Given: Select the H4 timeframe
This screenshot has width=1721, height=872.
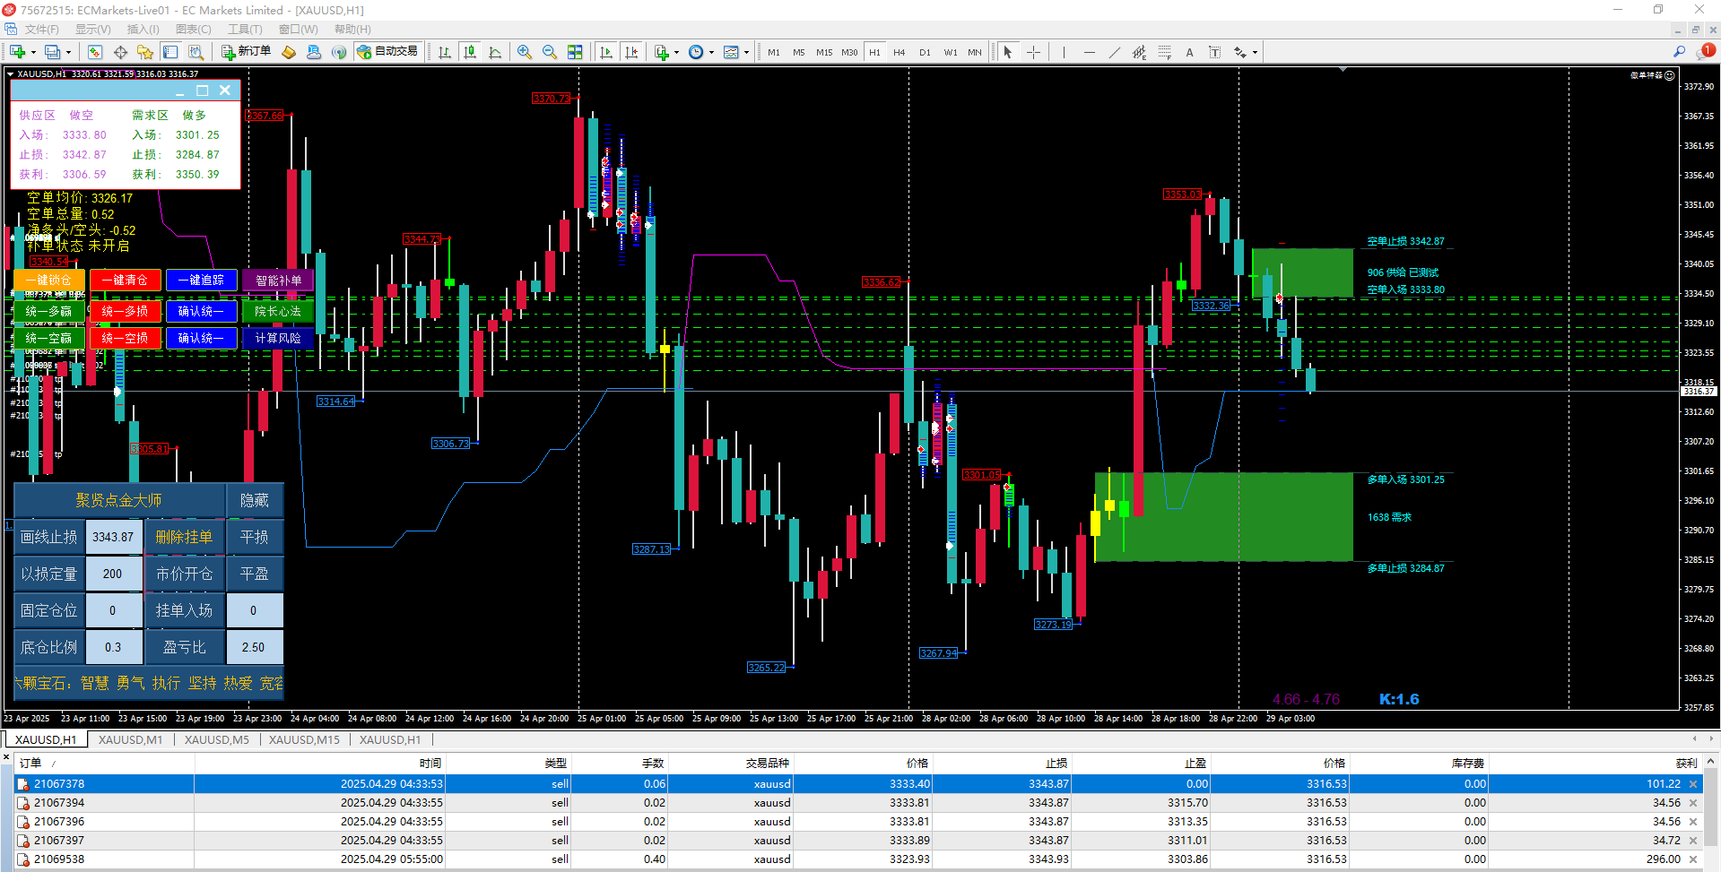Looking at the screenshot, I should 900,52.
